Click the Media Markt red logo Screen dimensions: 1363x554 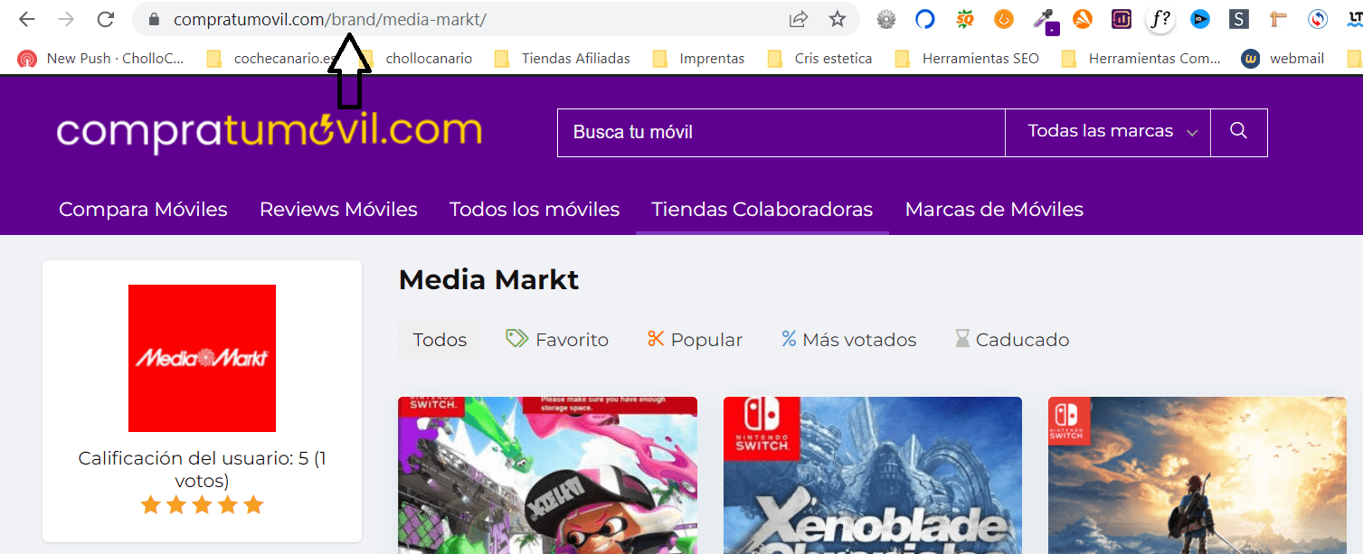click(x=202, y=358)
